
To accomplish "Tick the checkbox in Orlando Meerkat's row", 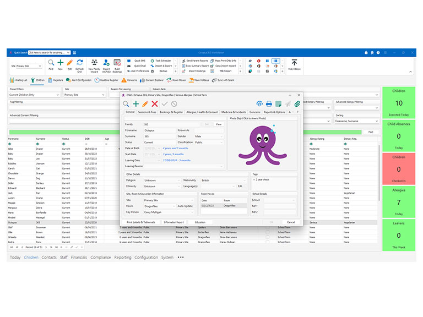I will [267, 237].
